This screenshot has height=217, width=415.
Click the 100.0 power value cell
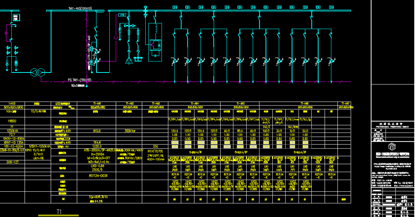[x=266, y=131]
